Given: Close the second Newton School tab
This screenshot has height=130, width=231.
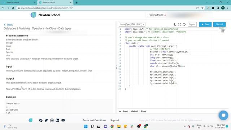Looking at the screenshot, I should [71, 3].
